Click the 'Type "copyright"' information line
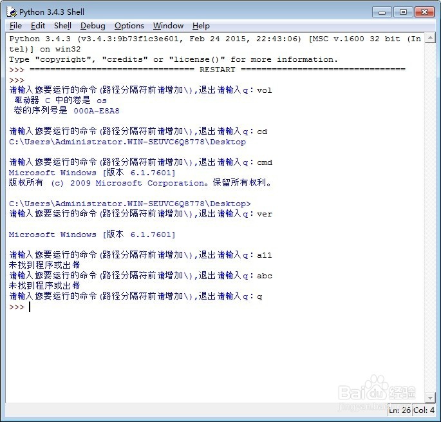Viewport: 441px width, 422px height. (x=173, y=59)
